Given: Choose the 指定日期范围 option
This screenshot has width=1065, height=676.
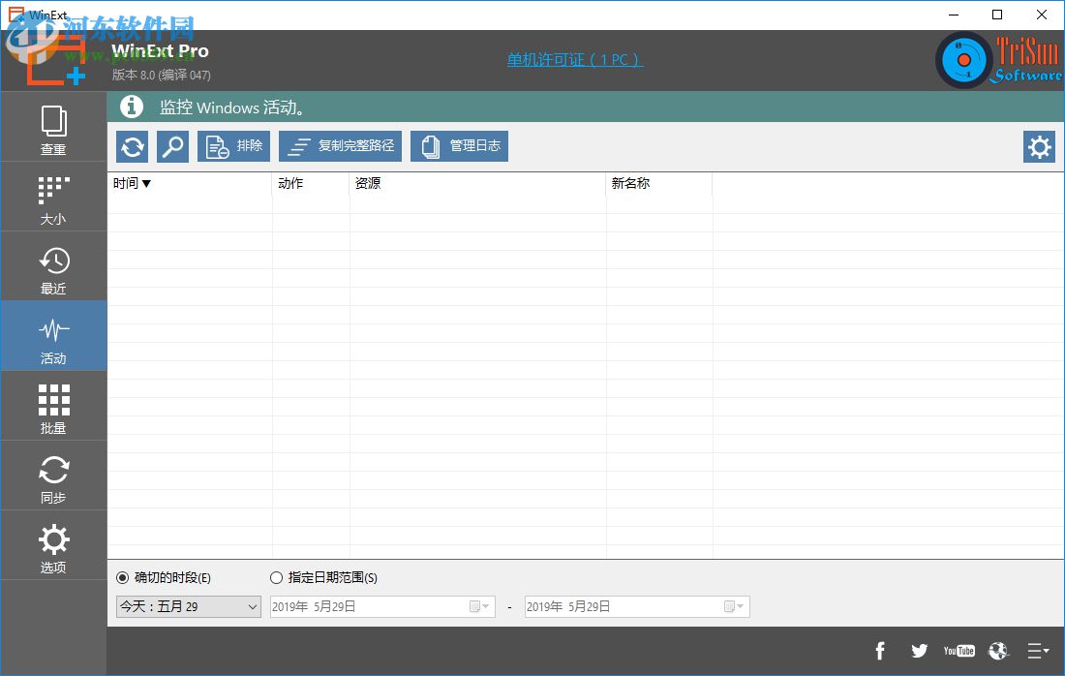Looking at the screenshot, I should tap(277, 577).
